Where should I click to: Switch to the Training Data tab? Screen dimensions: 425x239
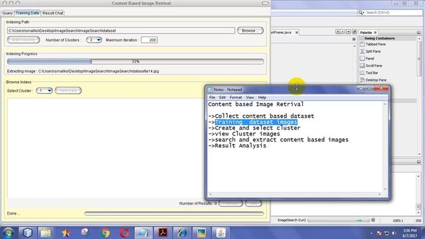[27, 13]
